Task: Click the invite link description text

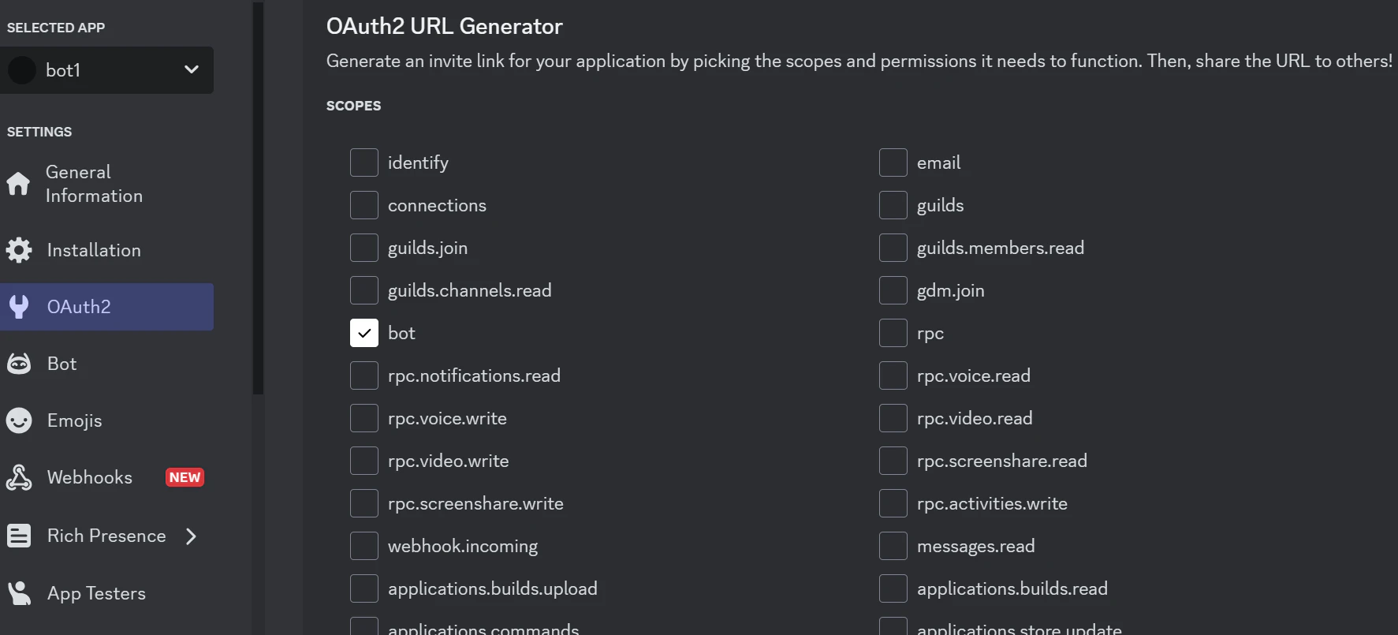Action: 859,61
